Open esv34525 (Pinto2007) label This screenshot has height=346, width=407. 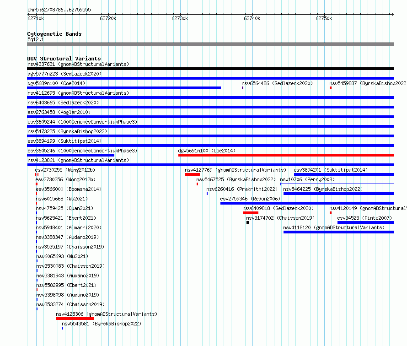click(364, 218)
